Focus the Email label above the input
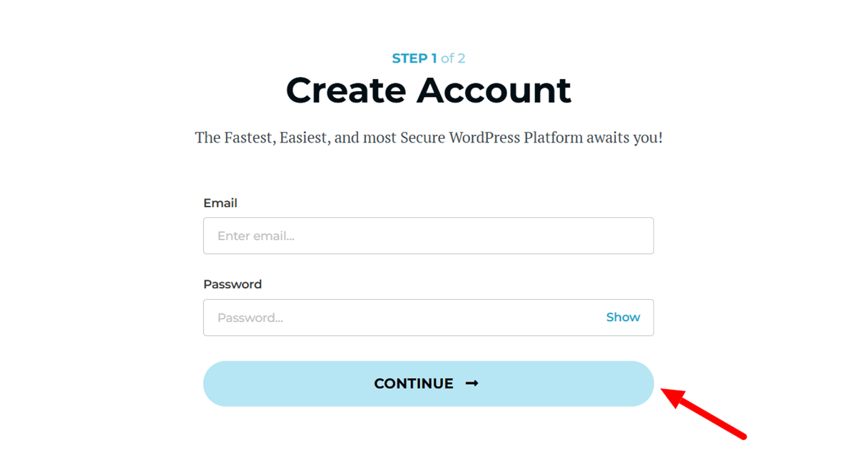 coord(220,203)
